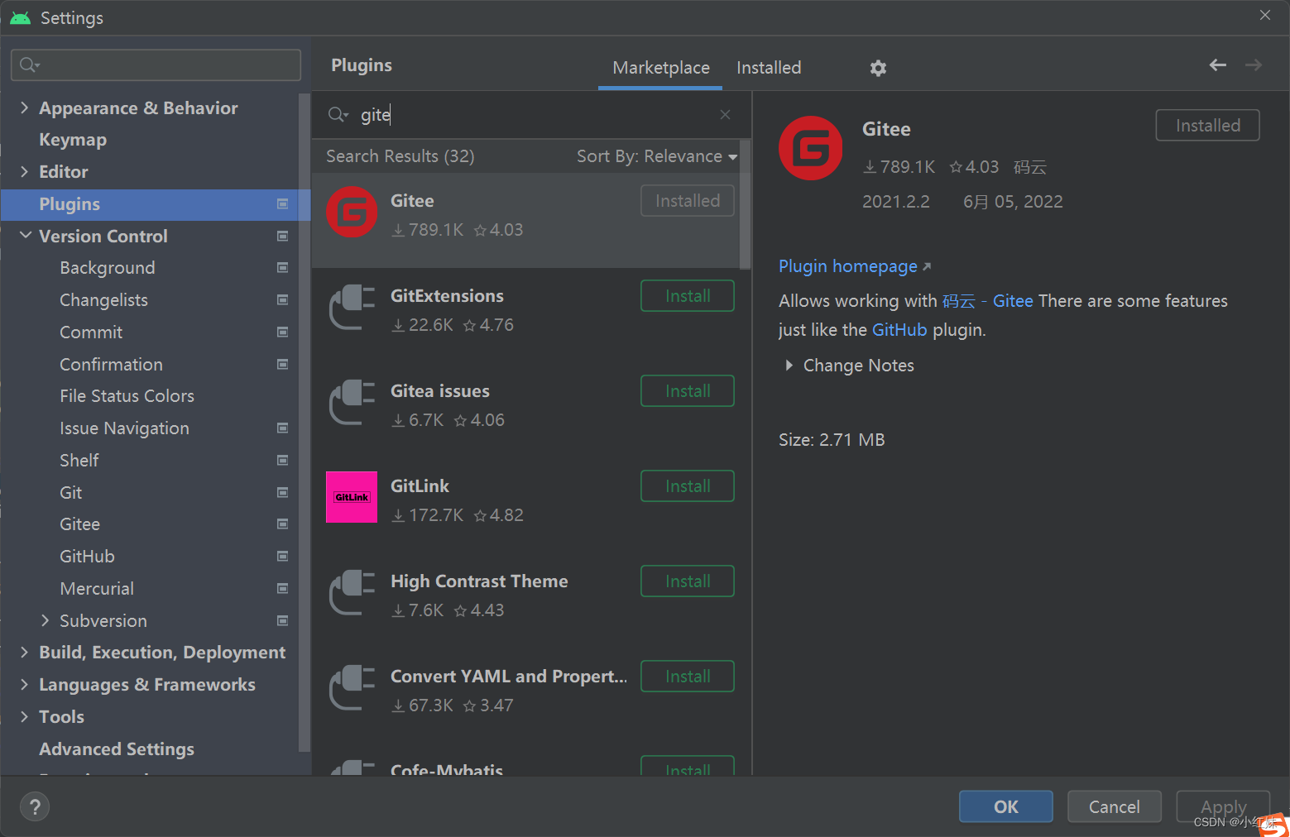Expand the Appearance & Behavior section
The image size is (1290, 837).
tap(24, 108)
